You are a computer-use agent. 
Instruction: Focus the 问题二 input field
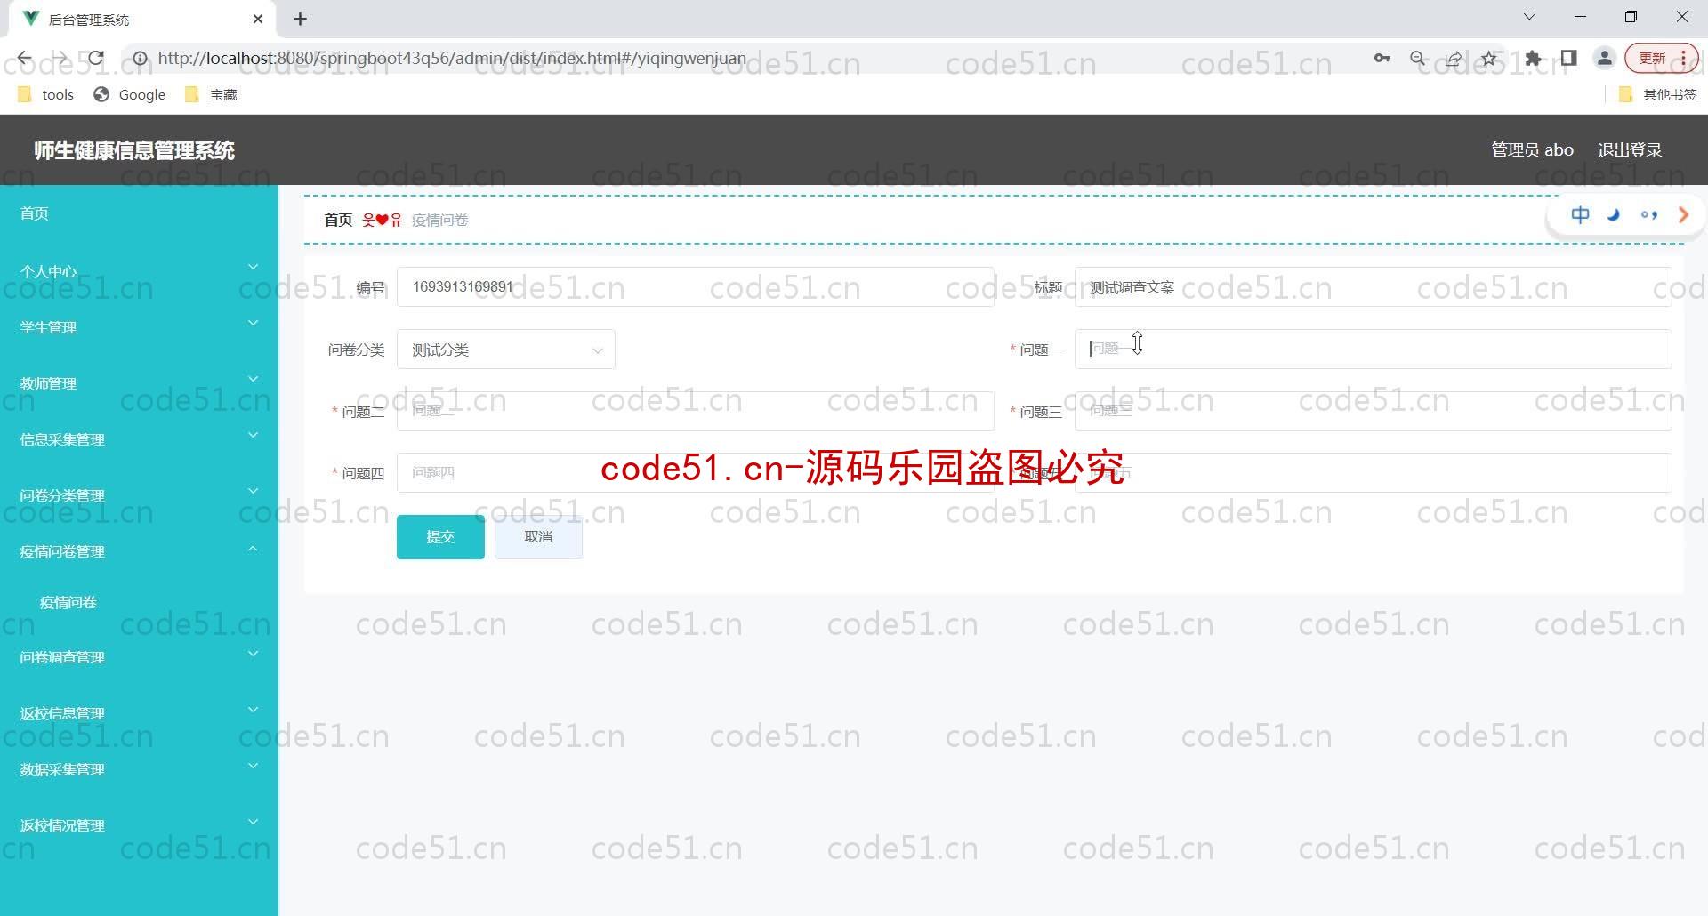point(696,411)
